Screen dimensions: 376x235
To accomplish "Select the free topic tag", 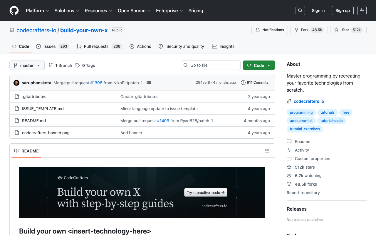I will pos(346,113).
